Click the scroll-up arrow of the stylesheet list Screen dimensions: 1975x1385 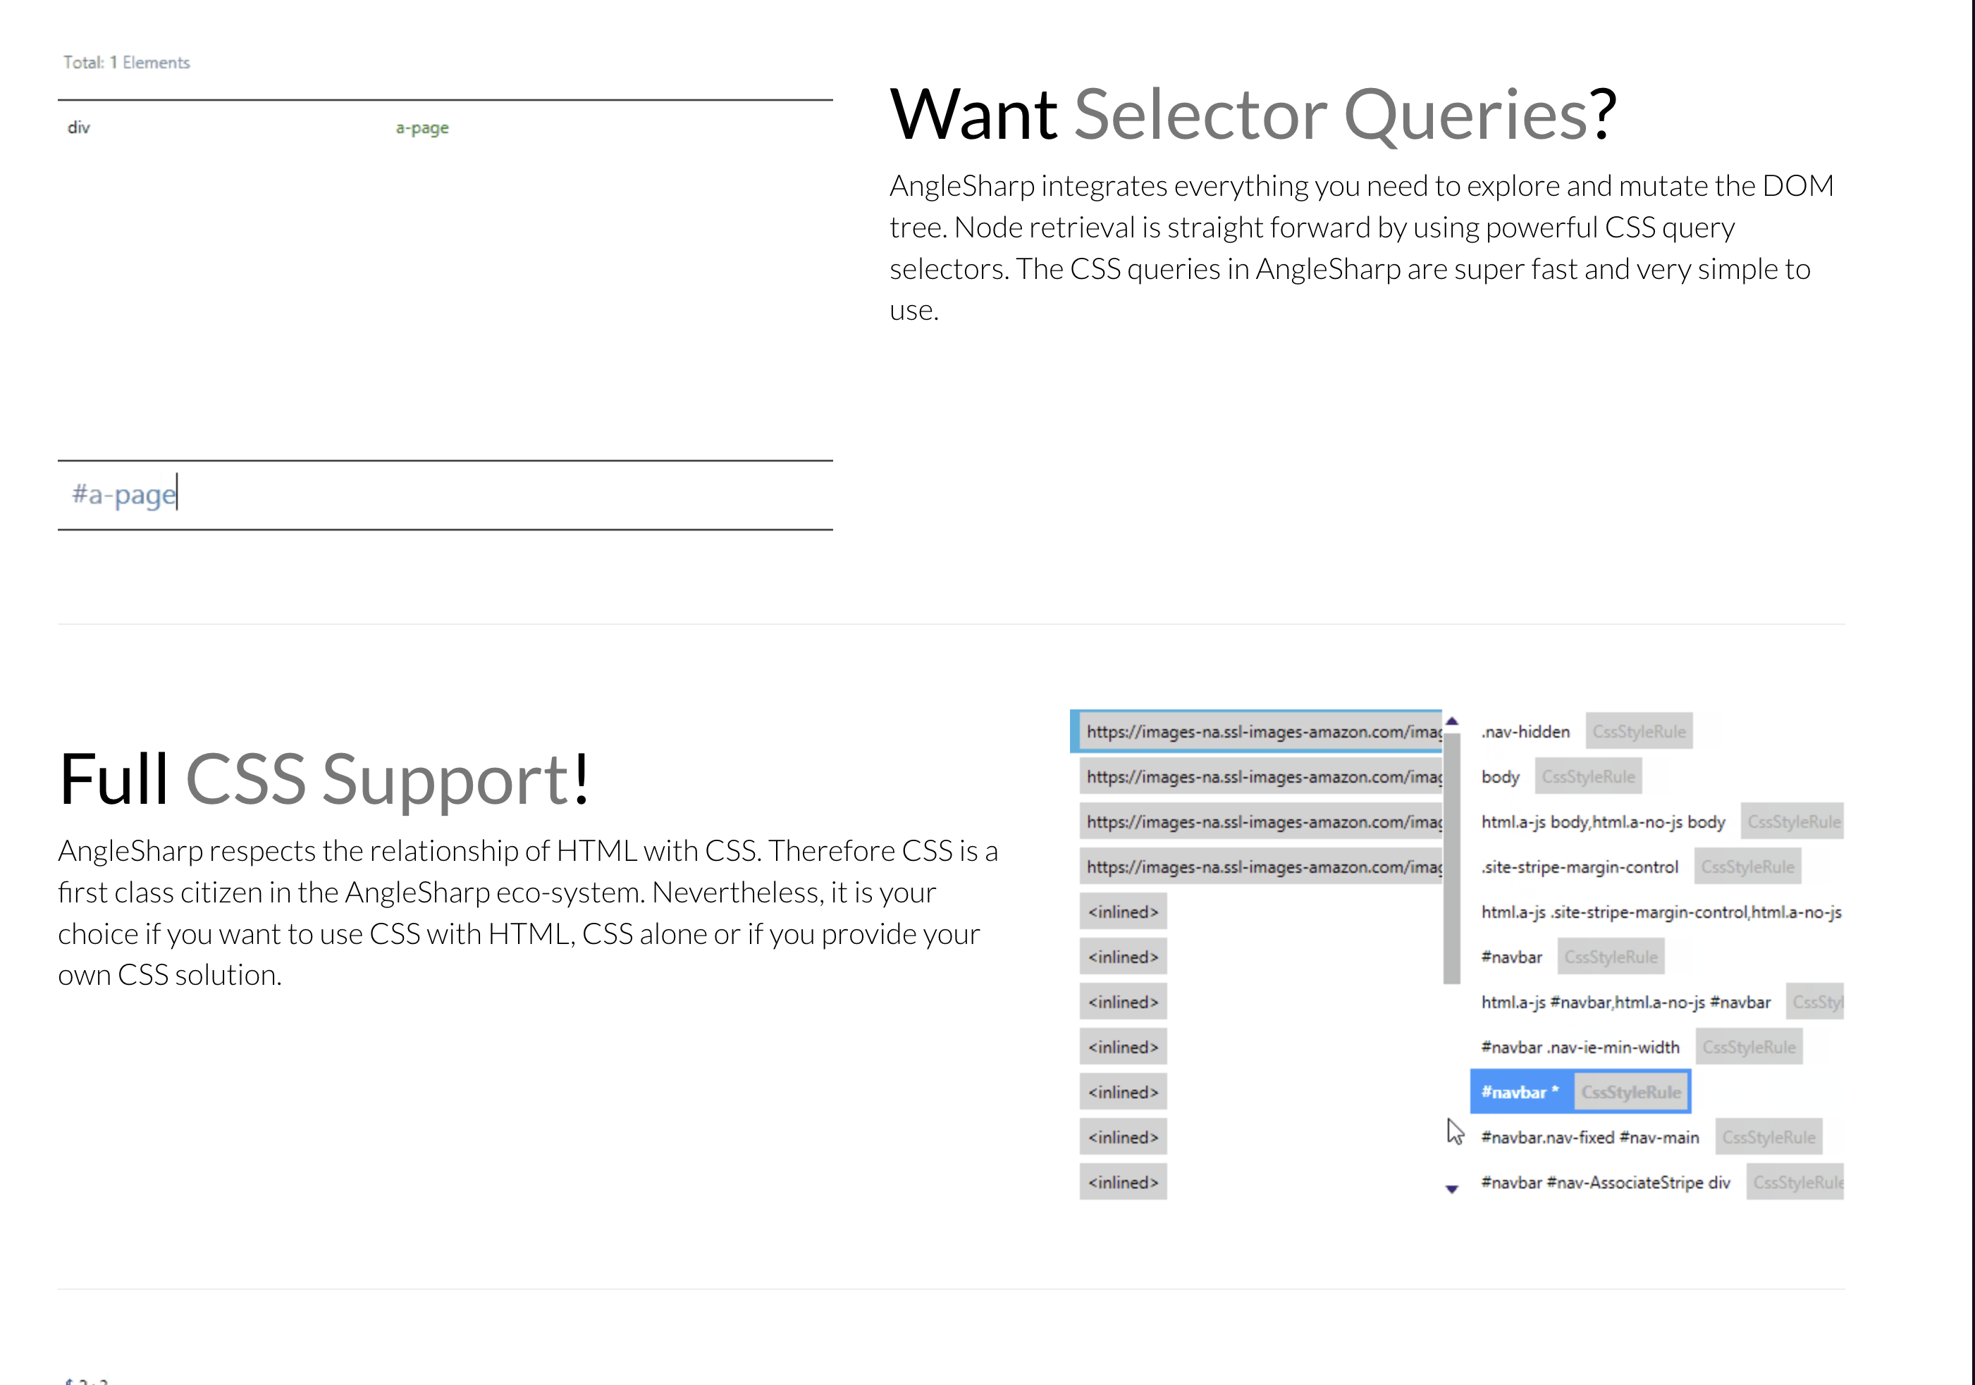pos(1452,721)
